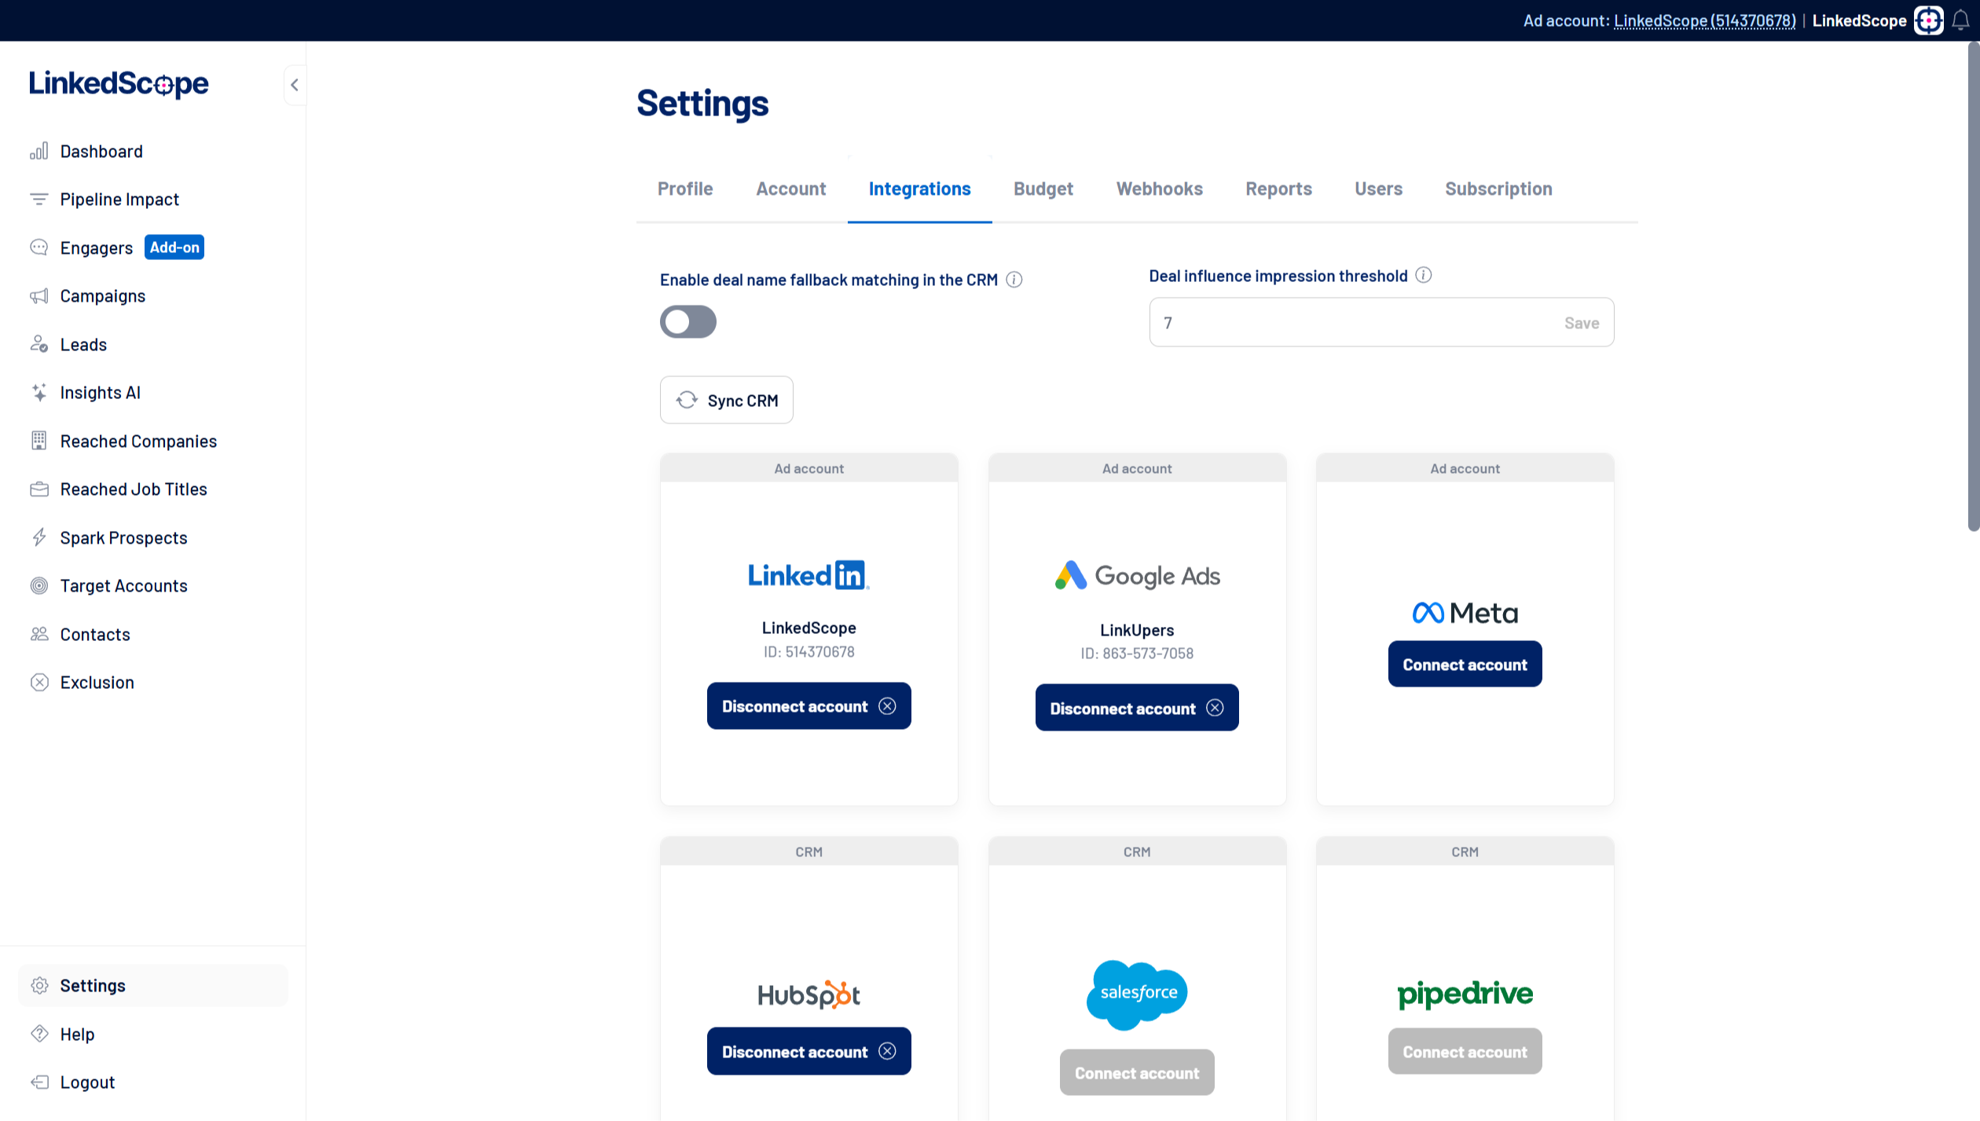Select the Integrations tab

tap(919, 189)
